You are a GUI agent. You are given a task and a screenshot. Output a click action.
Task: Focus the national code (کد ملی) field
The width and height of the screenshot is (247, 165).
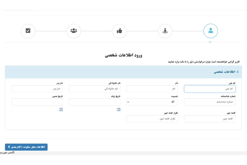(x=209, y=89)
